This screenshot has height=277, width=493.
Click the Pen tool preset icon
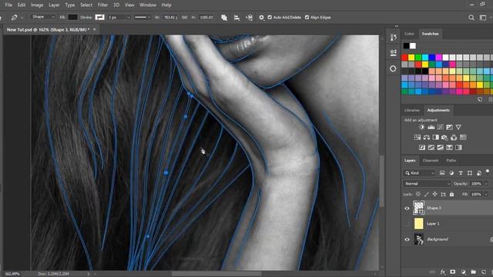pyautogui.click(x=14, y=18)
